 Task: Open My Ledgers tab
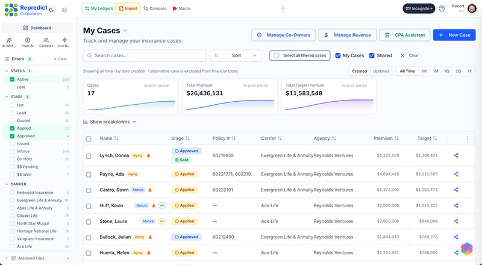(x=99, y=8)
